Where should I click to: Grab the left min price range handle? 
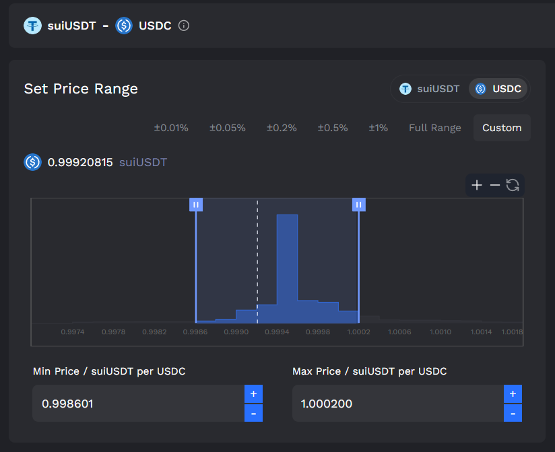tap(196, 204)
